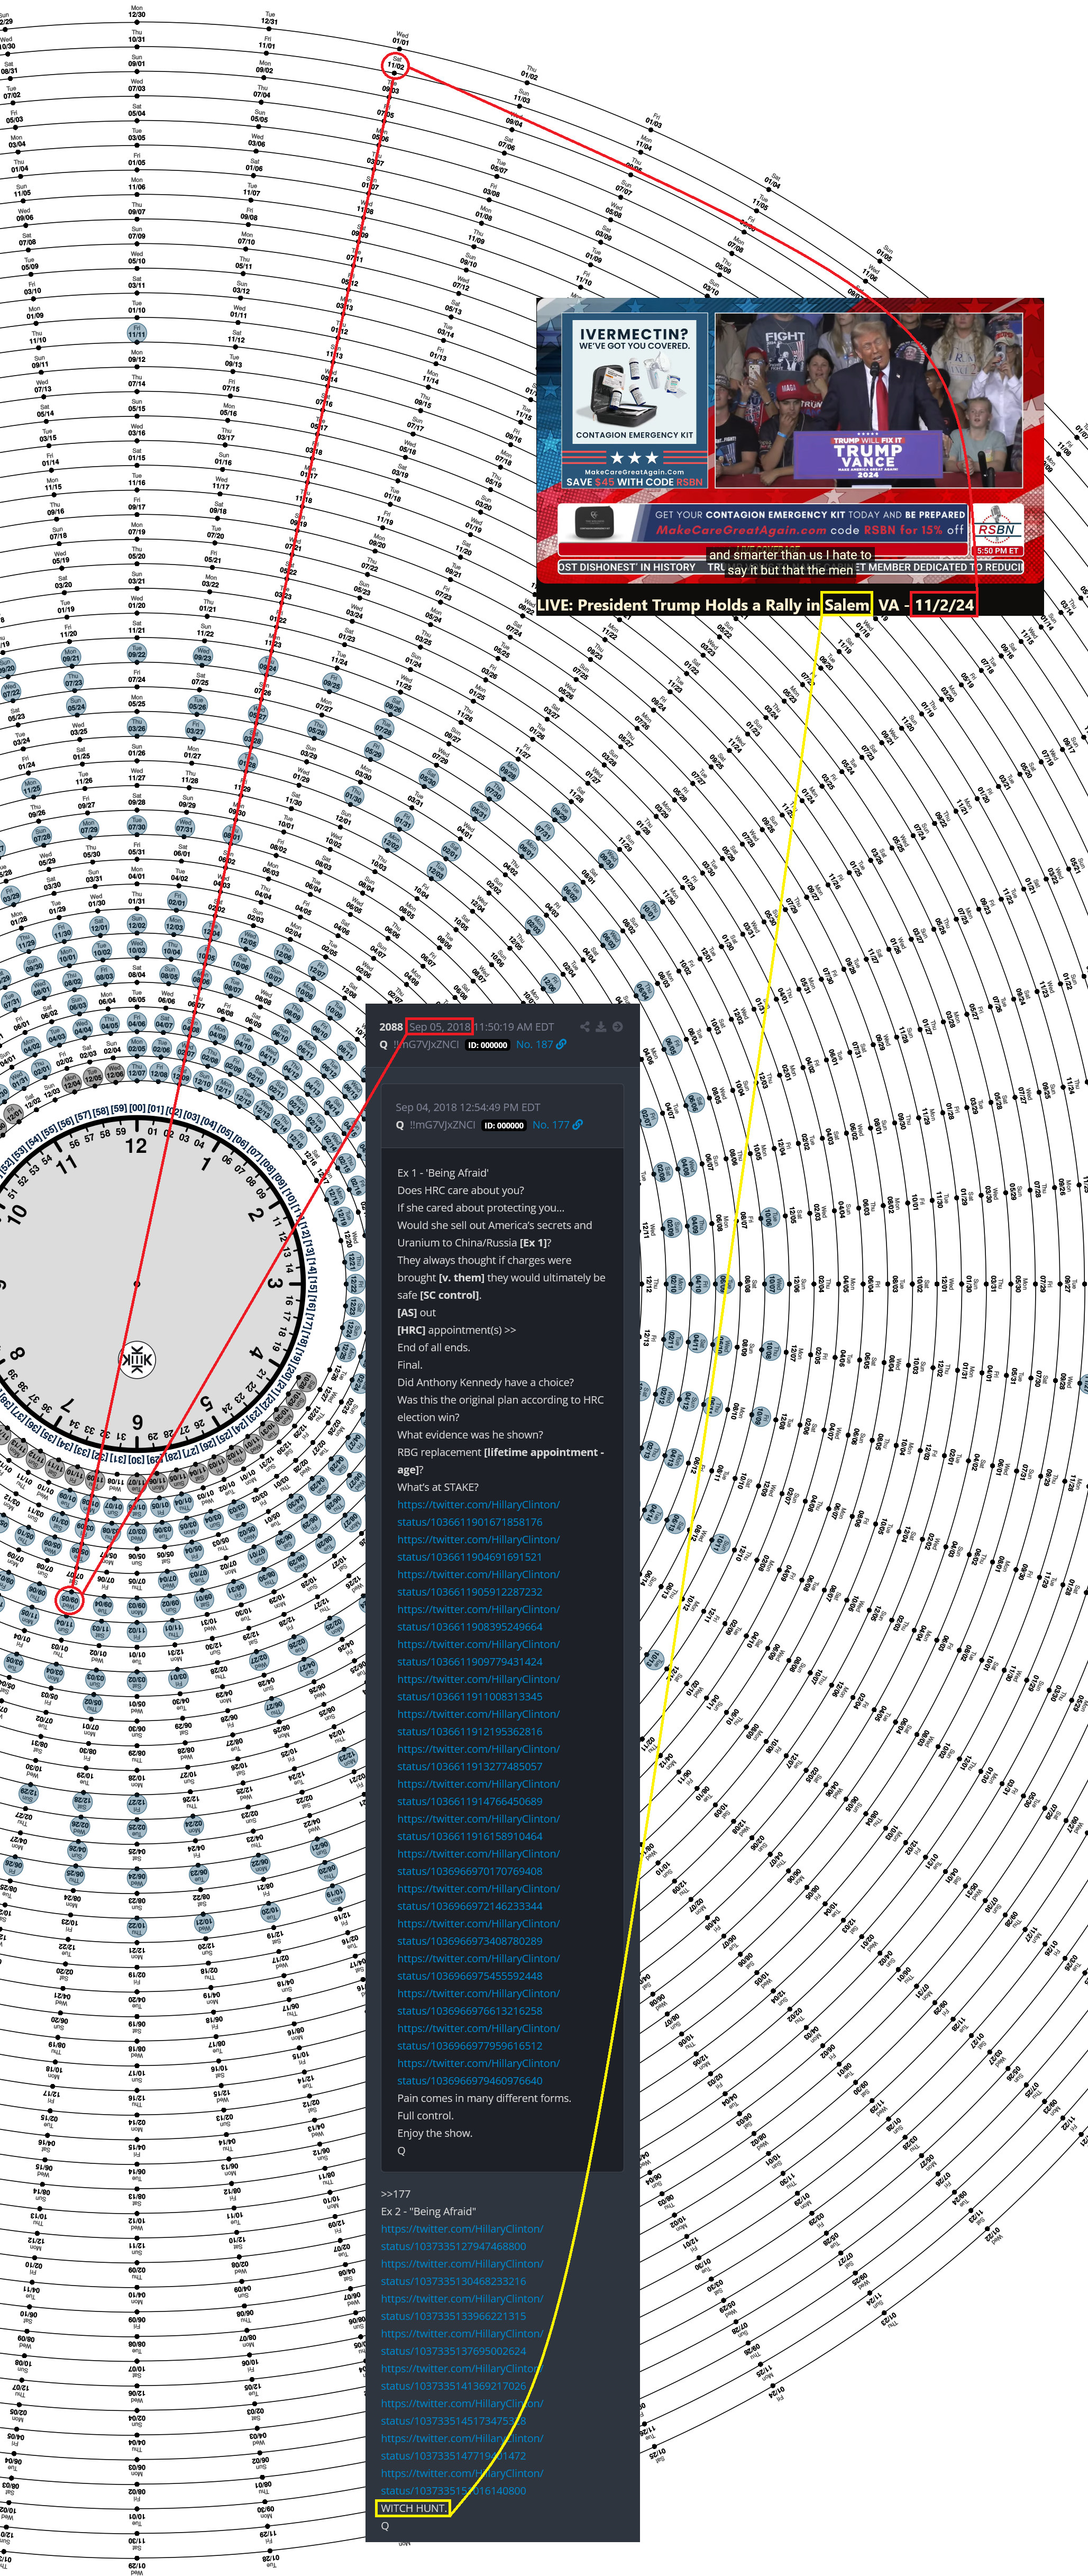Click the 5:50 PM ET time badge

(998, 551)
